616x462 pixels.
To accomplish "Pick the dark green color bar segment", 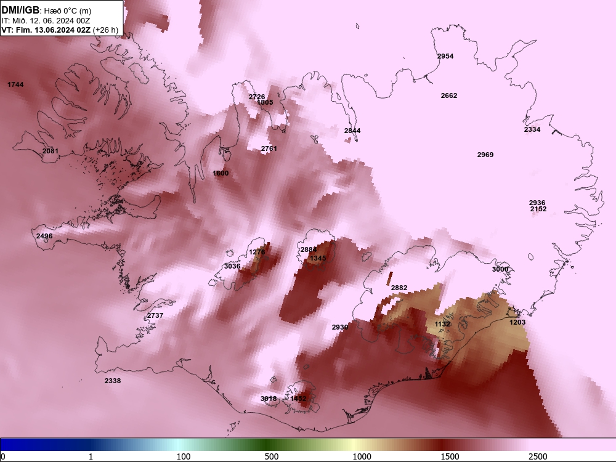I will click(267, 445).
